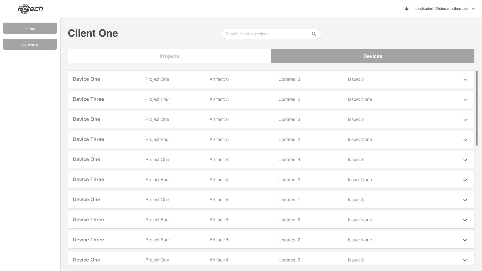Click the search magnifier icon

point(314,34)
